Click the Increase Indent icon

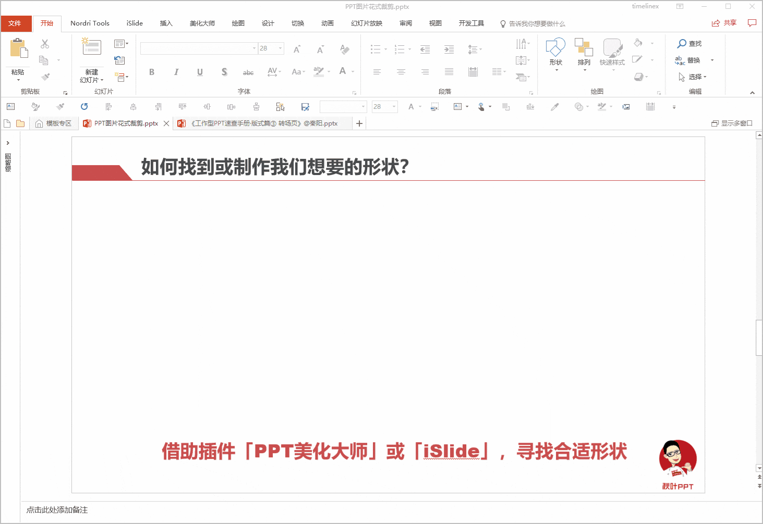tap(449, 49)
